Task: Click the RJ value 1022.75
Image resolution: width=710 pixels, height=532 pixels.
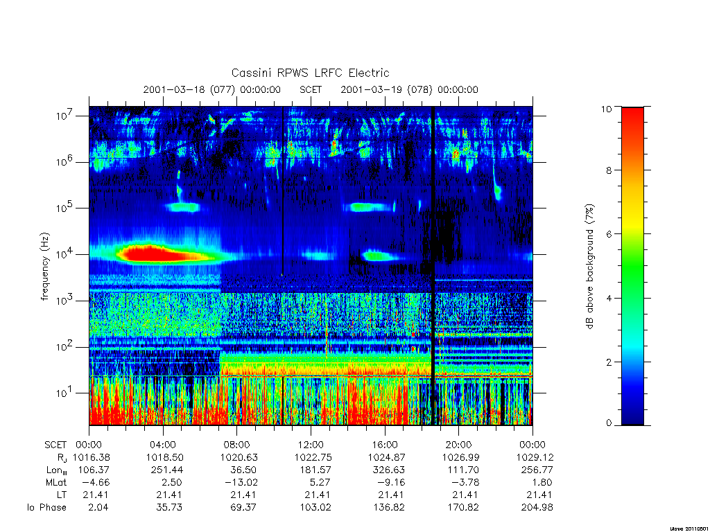Action: tap(313, 457)
